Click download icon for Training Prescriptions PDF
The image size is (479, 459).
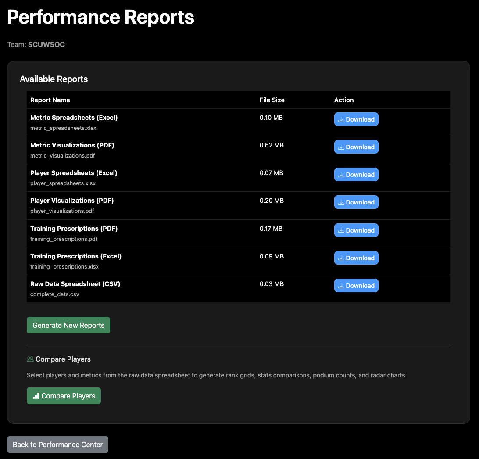pos(341,230)
